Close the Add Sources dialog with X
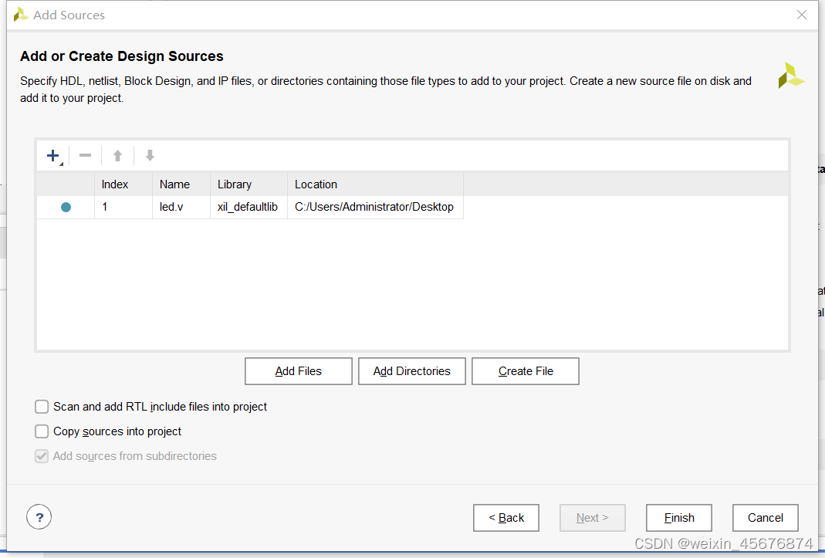This screenshot has height=558, width=825. click(x=802, y=15)
